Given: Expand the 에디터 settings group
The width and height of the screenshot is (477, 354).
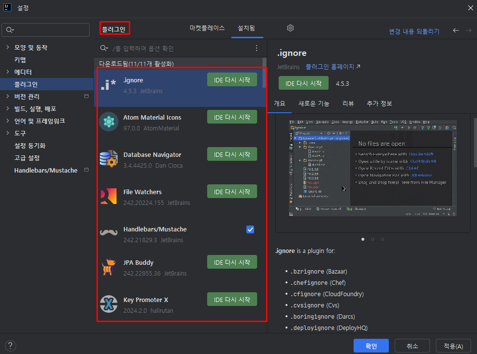Looking at the screenshot, I should (x=8, y=72).
